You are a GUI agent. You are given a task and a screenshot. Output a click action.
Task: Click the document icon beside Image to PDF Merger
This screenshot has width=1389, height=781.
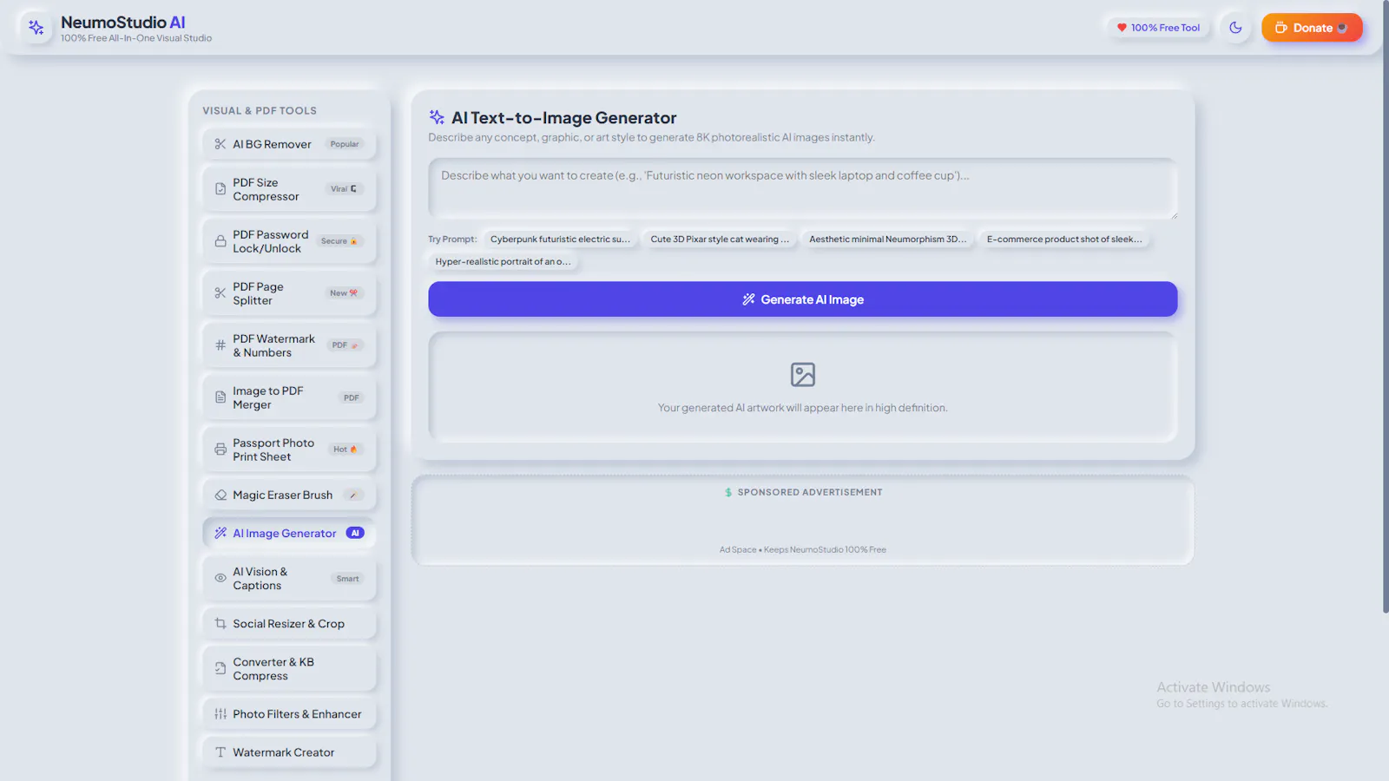pos(221,397)
